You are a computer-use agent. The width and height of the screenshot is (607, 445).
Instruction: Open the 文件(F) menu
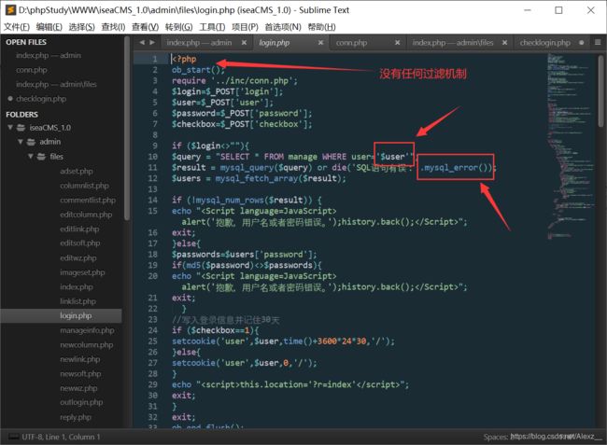pos(17,27)
